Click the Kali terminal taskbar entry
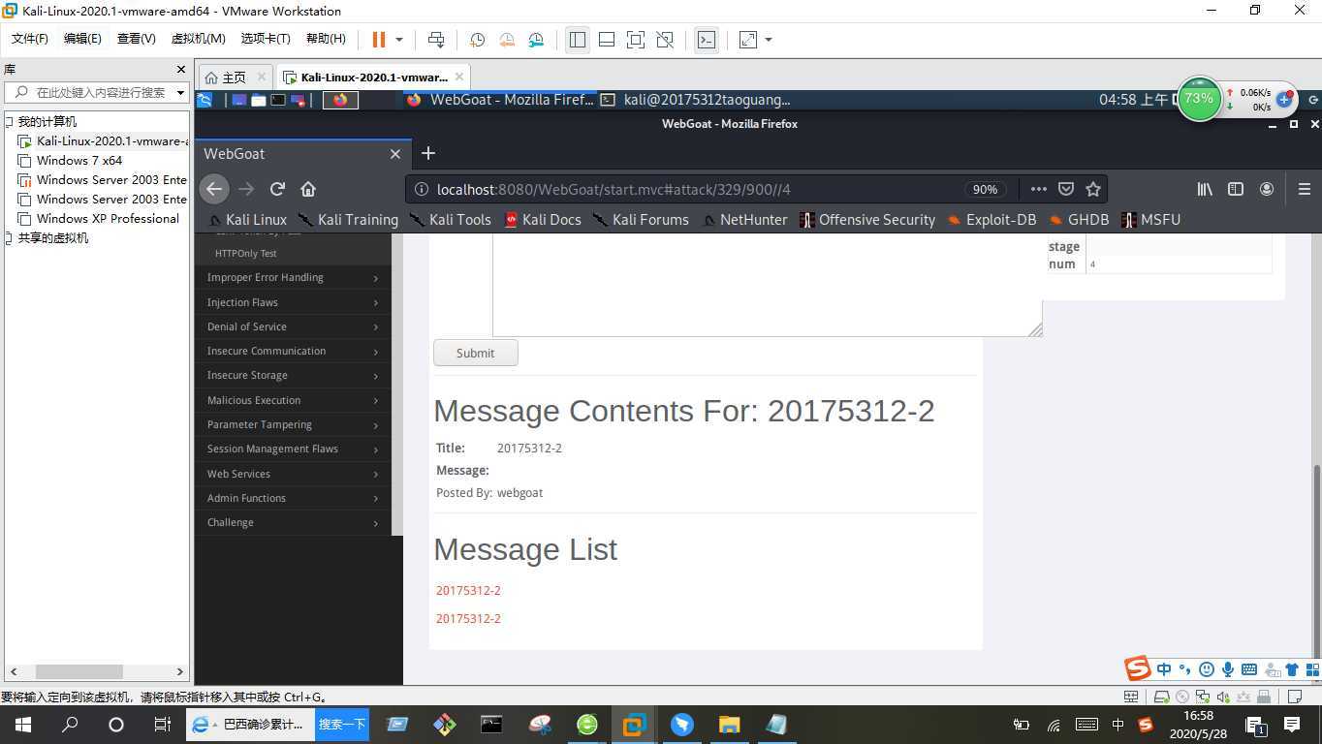1322x744 pixels. [695, 99]
